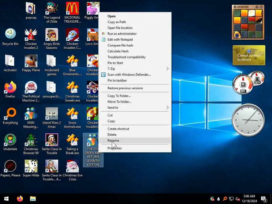Viewport: 272px width, 204px height.
Task: Select the Activator folder icon
Action: tap(10, 63)
